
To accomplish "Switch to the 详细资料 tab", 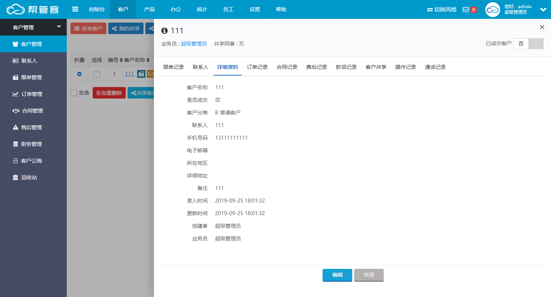I will (228, 67).
